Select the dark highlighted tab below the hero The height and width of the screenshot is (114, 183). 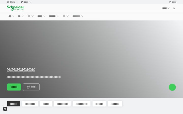[14, 104]
